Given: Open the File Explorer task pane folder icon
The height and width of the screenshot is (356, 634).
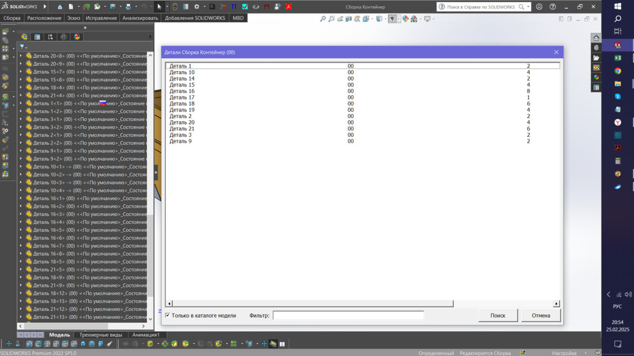Looking at the screenshot, I should click(596, 58).
